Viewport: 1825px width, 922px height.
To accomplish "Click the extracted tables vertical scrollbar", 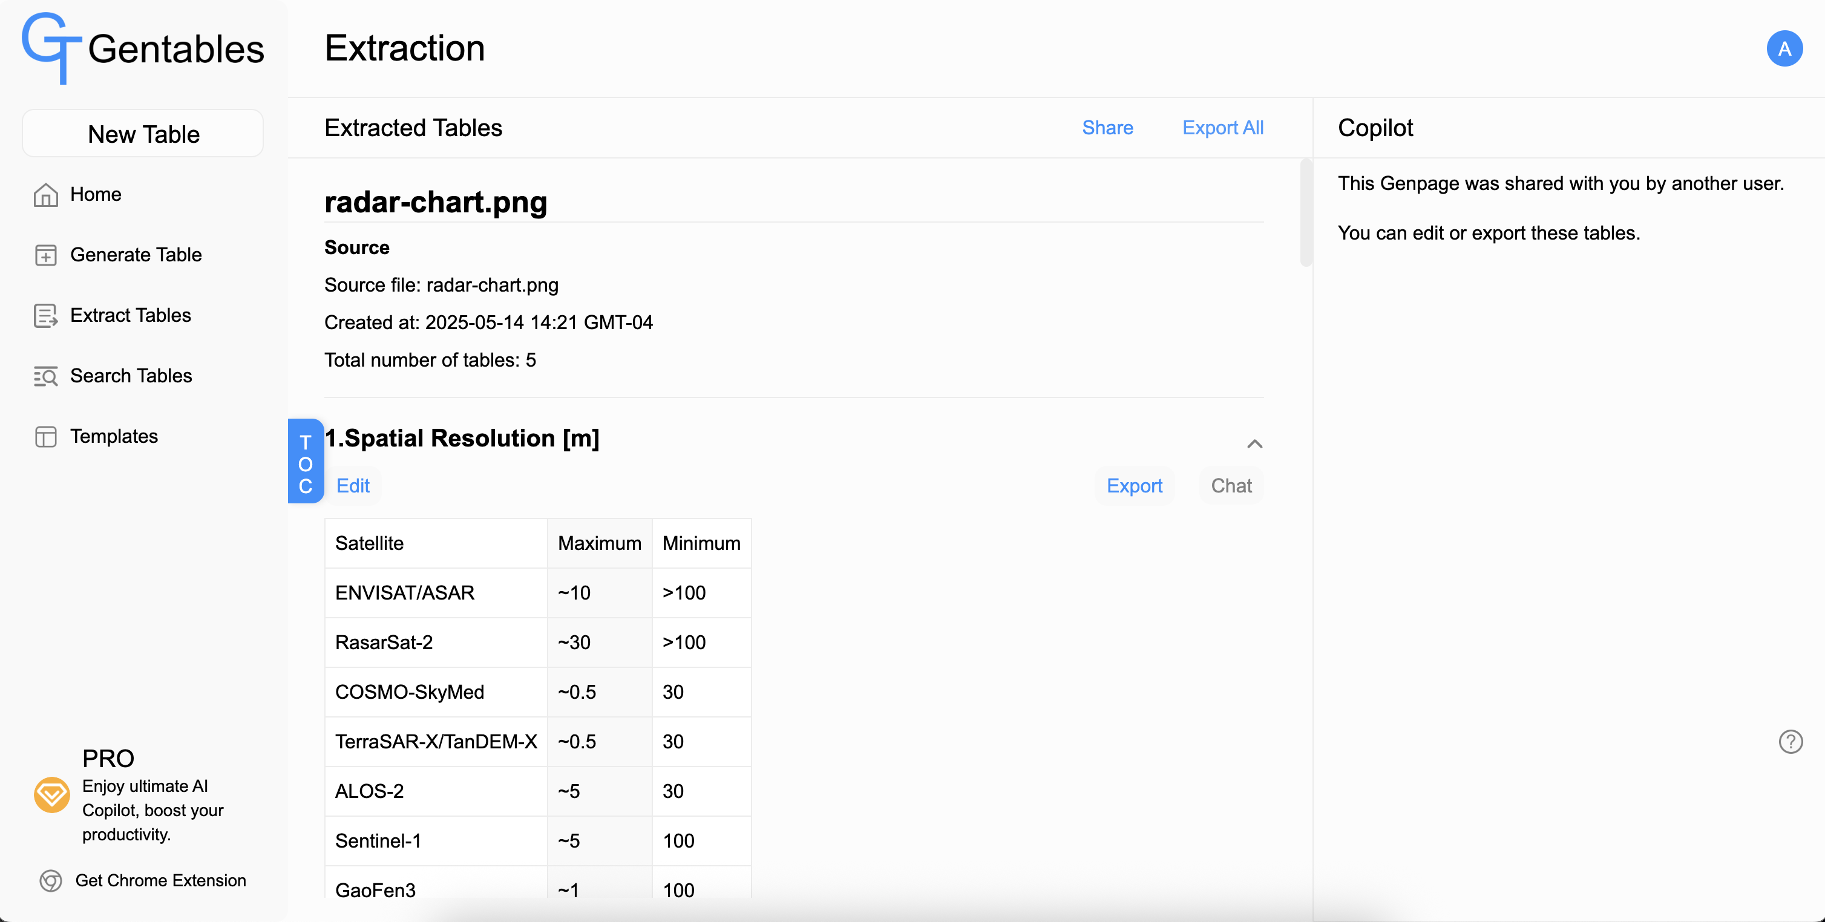I will tap(1306, 213).
